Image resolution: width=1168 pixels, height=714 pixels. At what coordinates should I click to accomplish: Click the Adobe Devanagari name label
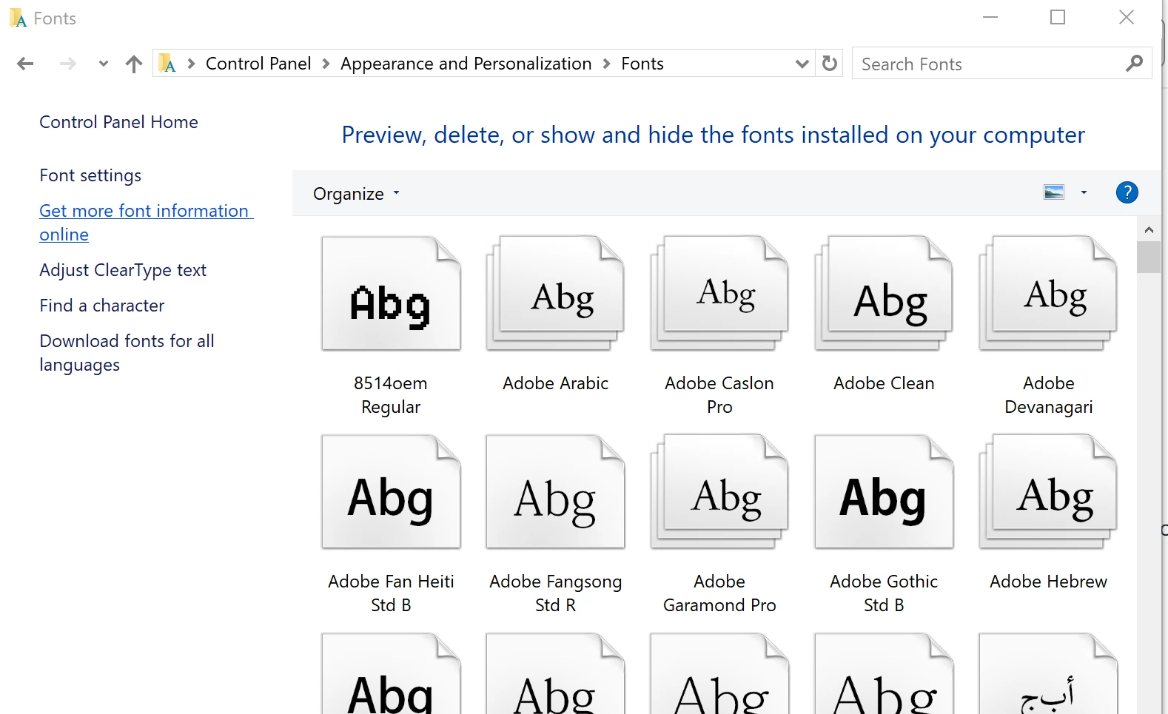1048,395
